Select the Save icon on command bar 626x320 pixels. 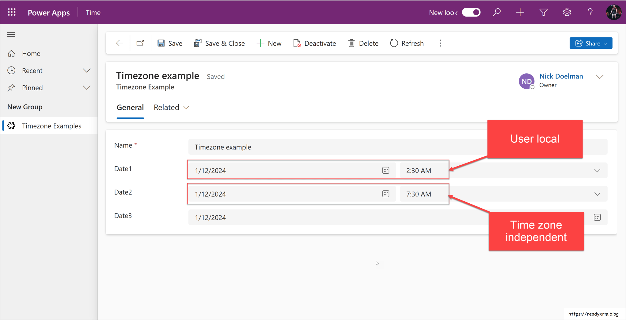[161, 43]
